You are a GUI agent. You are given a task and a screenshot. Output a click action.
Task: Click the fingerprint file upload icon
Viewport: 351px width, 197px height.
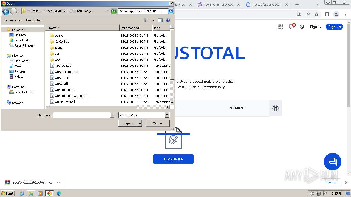[173, 138]
